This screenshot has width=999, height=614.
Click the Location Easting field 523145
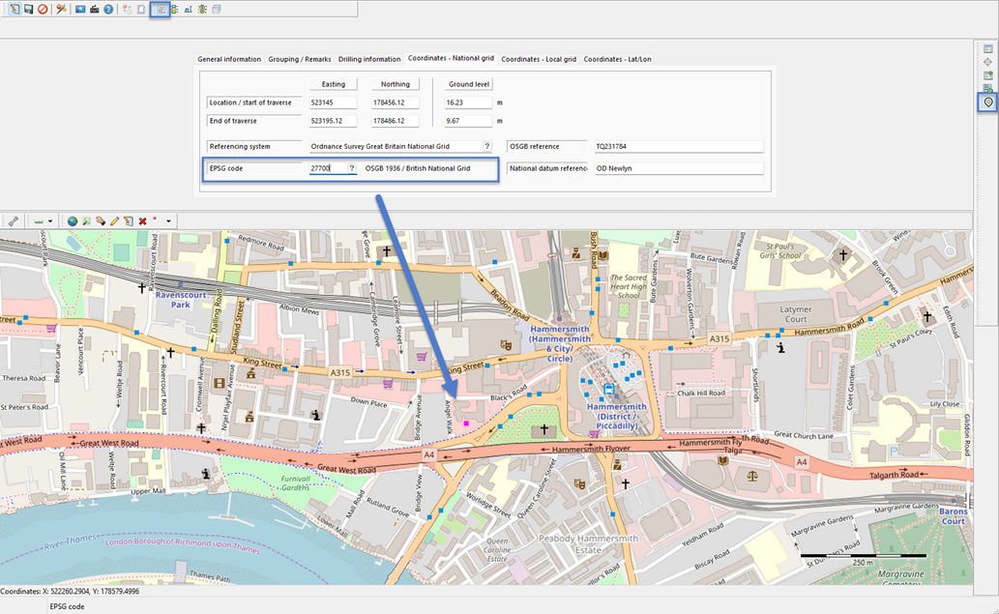click(x=333, y=102)
